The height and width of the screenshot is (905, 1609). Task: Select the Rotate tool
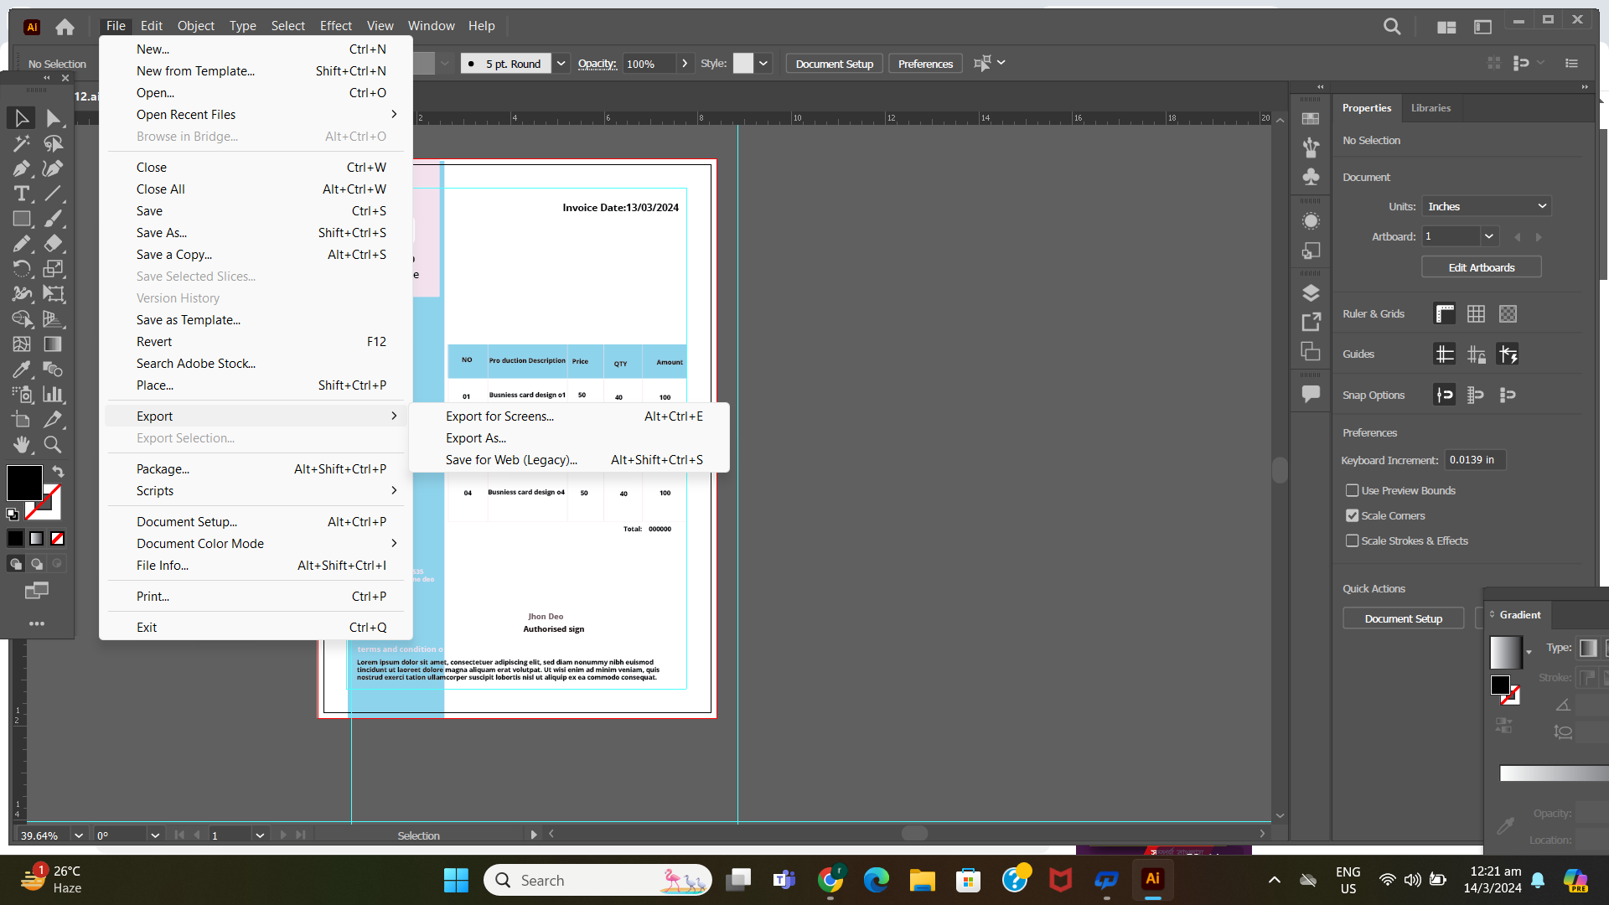pyautogui.click(x=22, y=269)
